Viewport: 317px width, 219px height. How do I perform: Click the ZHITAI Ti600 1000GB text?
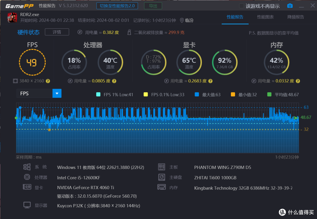[215, 178]
